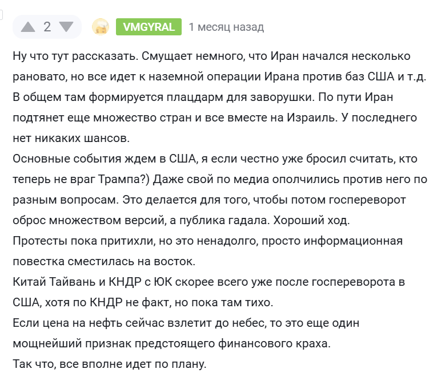
Task: Click the comment rating number 2
Action: coord(47,27)
